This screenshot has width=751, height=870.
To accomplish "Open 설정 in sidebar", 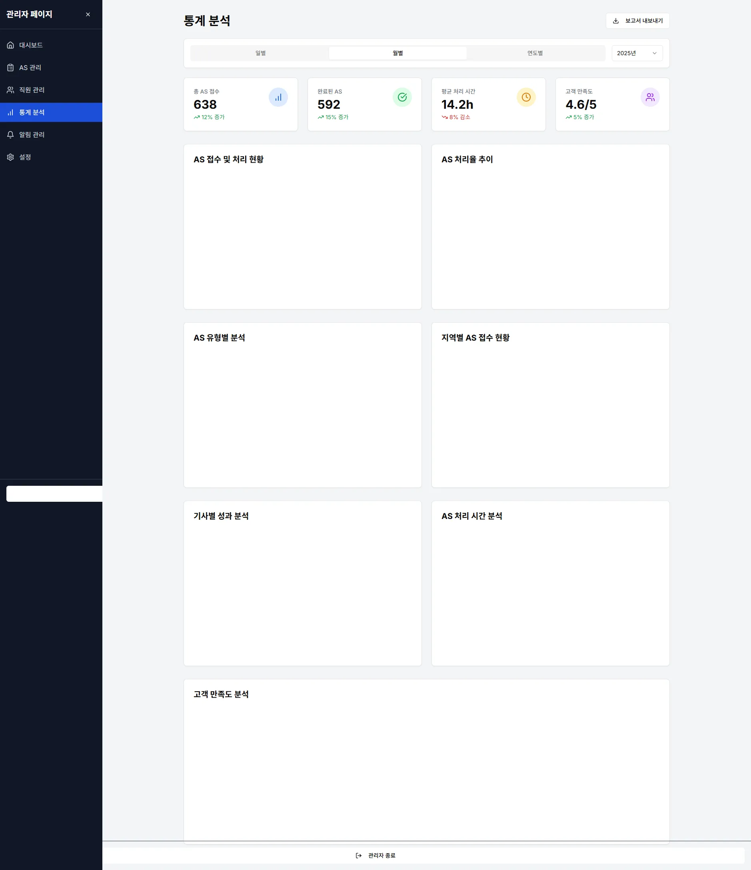I will click(51, 157).
